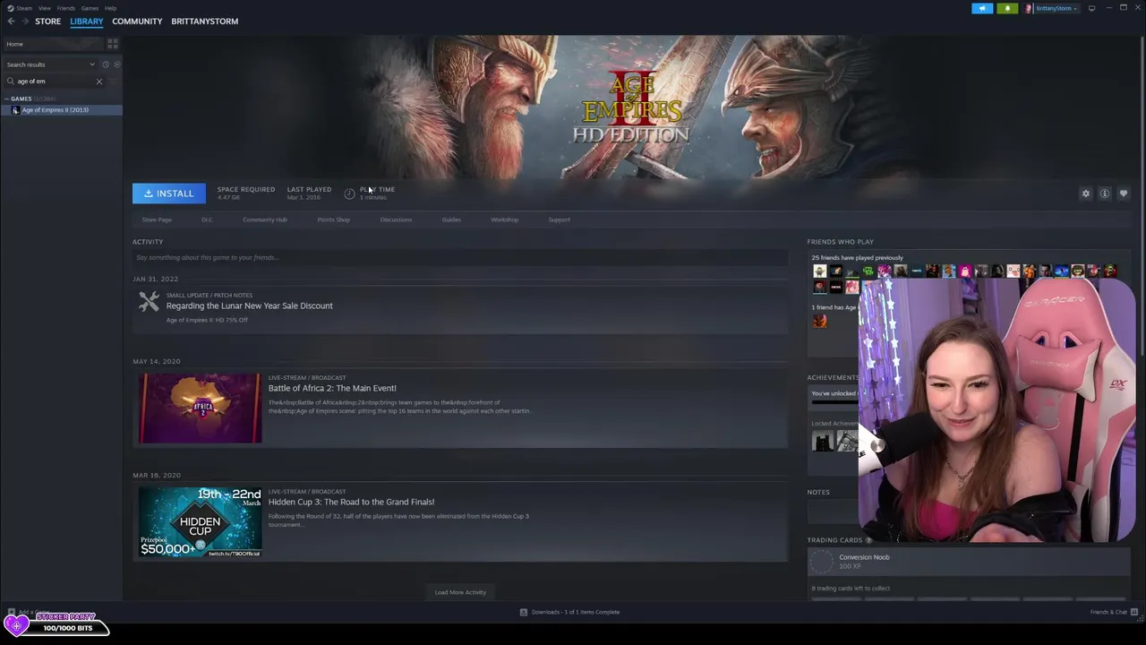Viewport: 1146px width, 645px height.
Task: Select Age of Empires II (2013) in list
Action: (61, 110)
